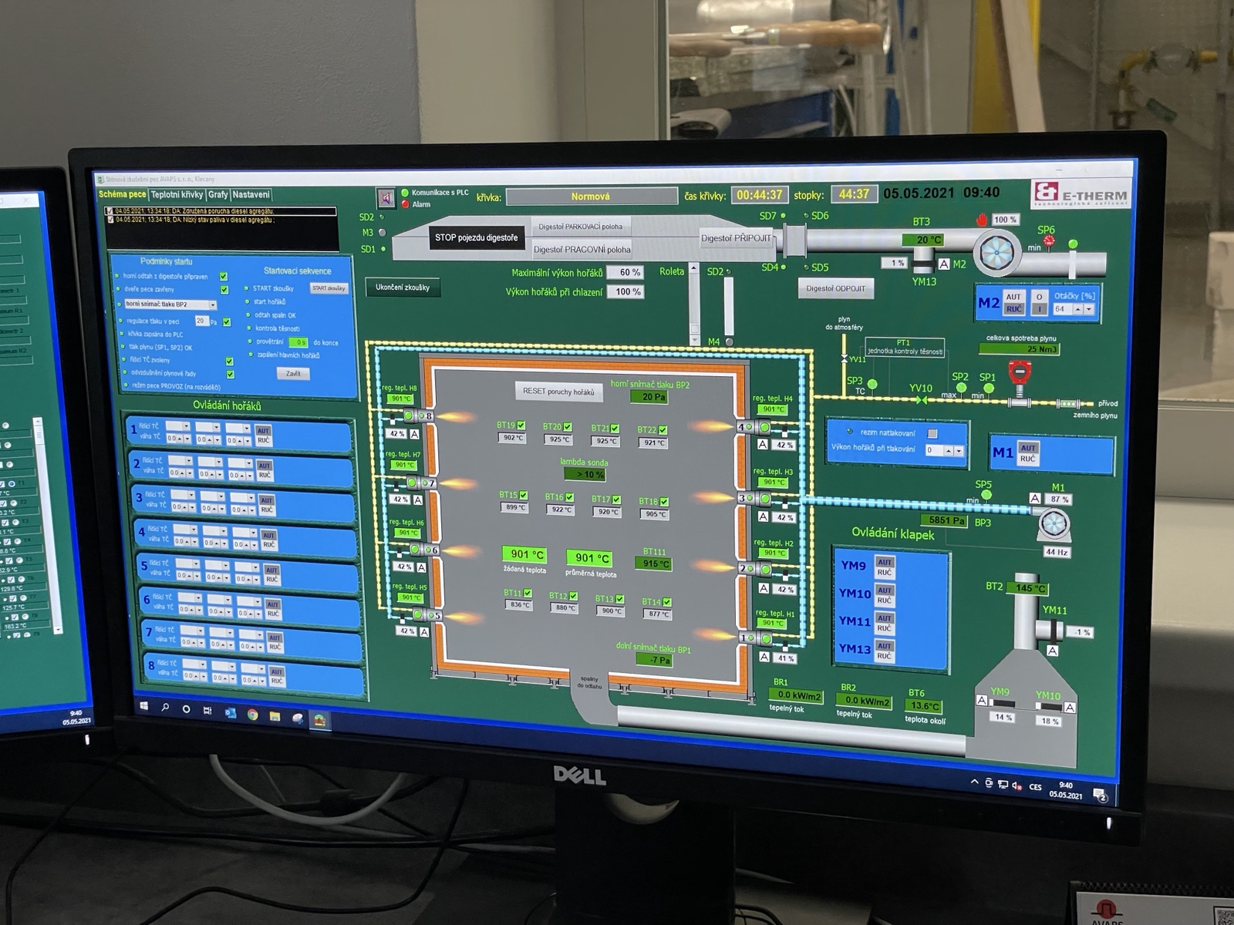Switch to the 'Teplotní křivky' tab

click(177, 195)
